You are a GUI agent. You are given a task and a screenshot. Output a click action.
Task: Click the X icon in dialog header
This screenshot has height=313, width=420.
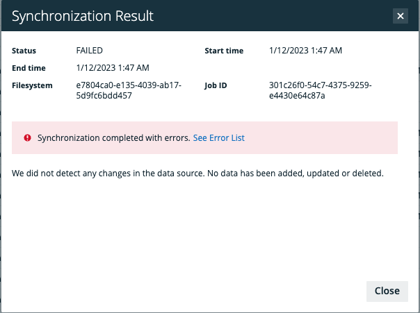(x=400, y=16)
